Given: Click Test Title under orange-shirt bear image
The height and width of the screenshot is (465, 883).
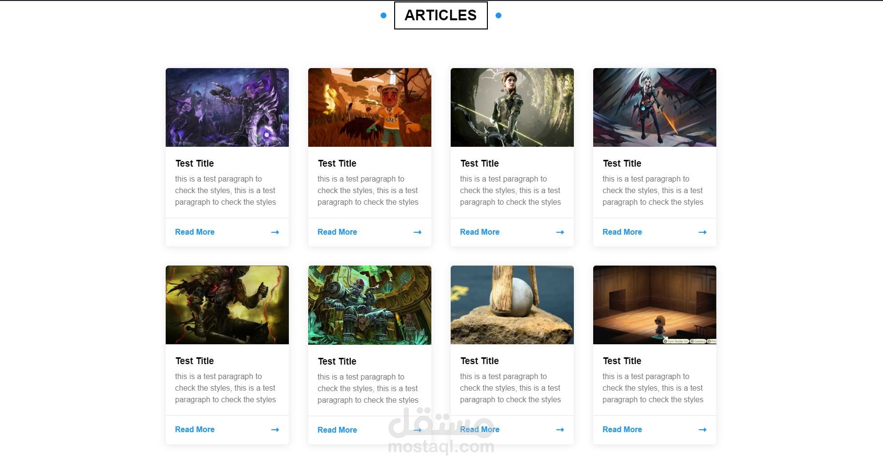Looking at the screenshot, I should pos(337,163).
